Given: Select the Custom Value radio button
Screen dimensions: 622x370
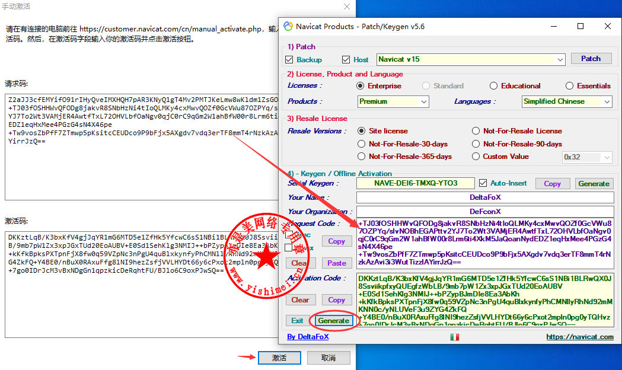Looking at the screenshot, I should [476, 157].
